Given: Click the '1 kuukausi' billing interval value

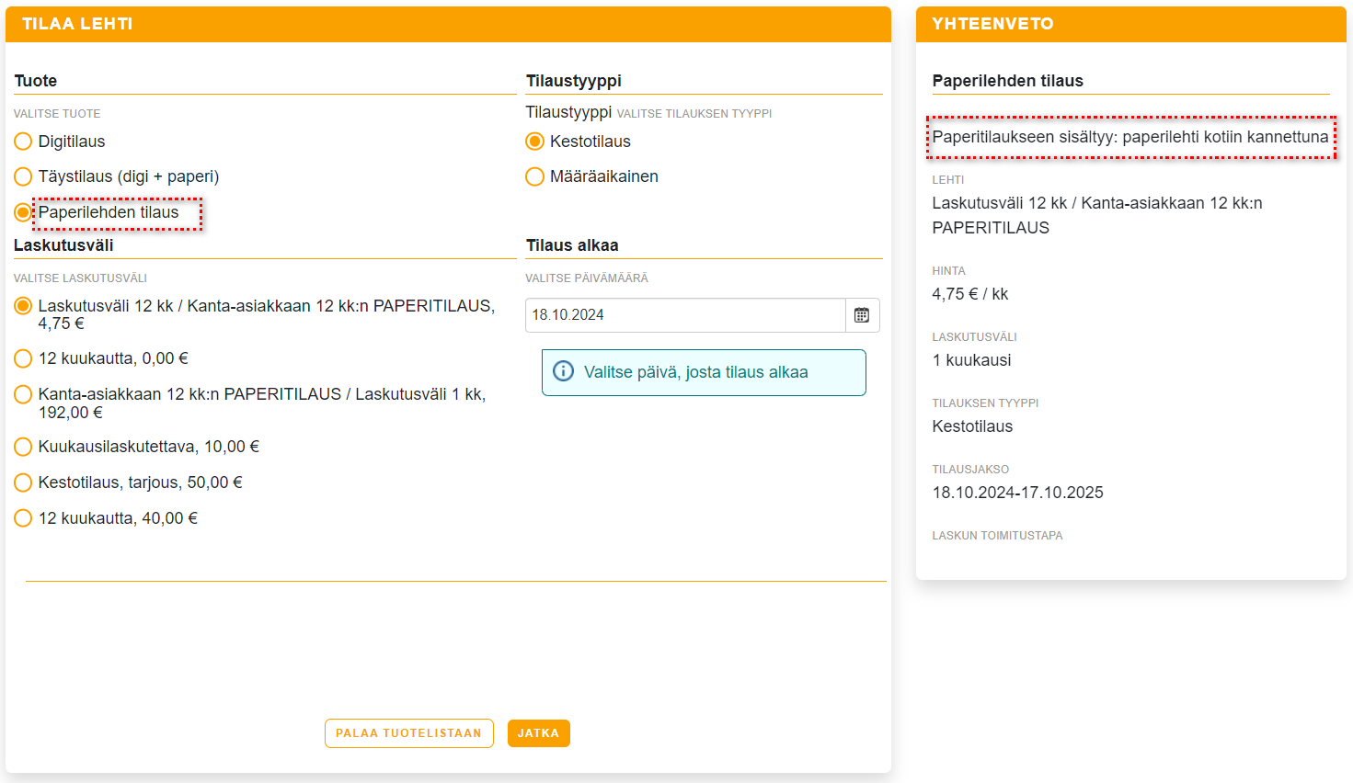Looking at the screenshot, I should click(x=971, y=360).
